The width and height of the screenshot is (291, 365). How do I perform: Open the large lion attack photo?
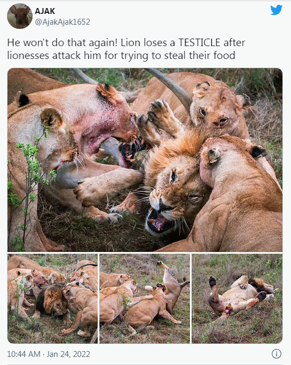tap(145, 160)
